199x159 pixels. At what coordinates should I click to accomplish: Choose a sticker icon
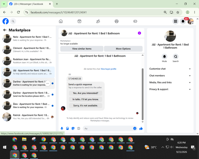click(x=73, y=128)
